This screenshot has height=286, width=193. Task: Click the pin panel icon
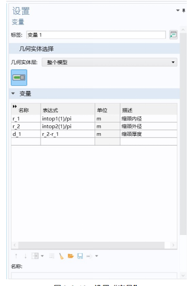[x=184, y=10]
